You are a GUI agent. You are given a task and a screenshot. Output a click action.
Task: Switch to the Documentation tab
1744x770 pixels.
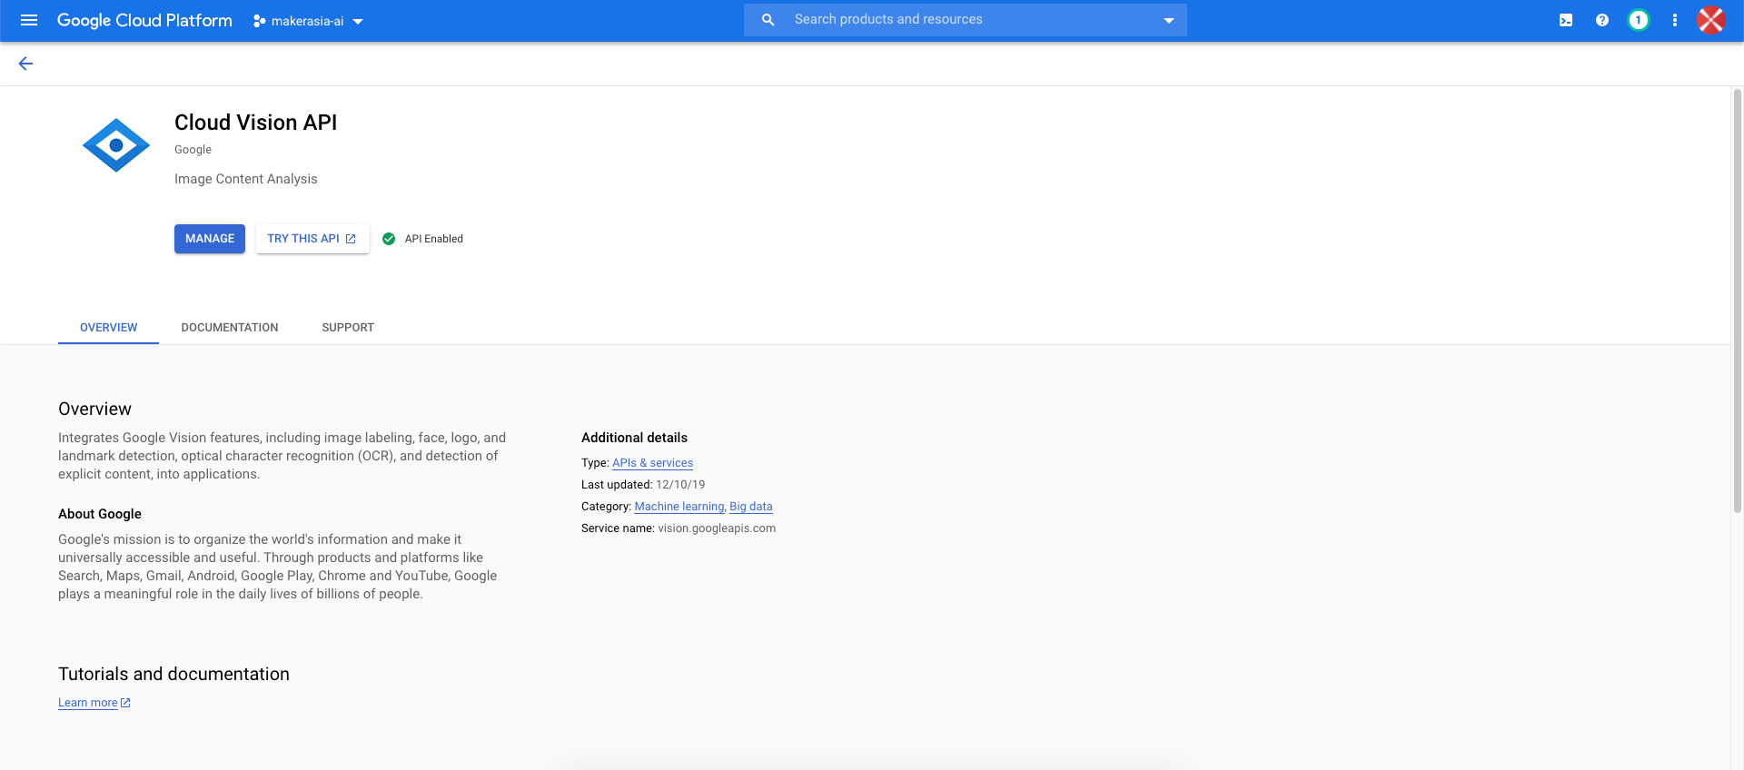coord(230,328)
